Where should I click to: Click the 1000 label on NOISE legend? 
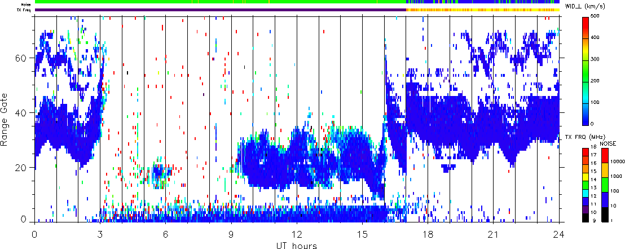click(x=616, y=176)
